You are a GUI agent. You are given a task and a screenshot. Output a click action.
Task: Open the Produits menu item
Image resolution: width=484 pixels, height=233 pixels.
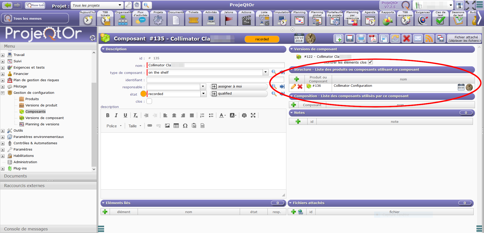[x=32, y=99]
